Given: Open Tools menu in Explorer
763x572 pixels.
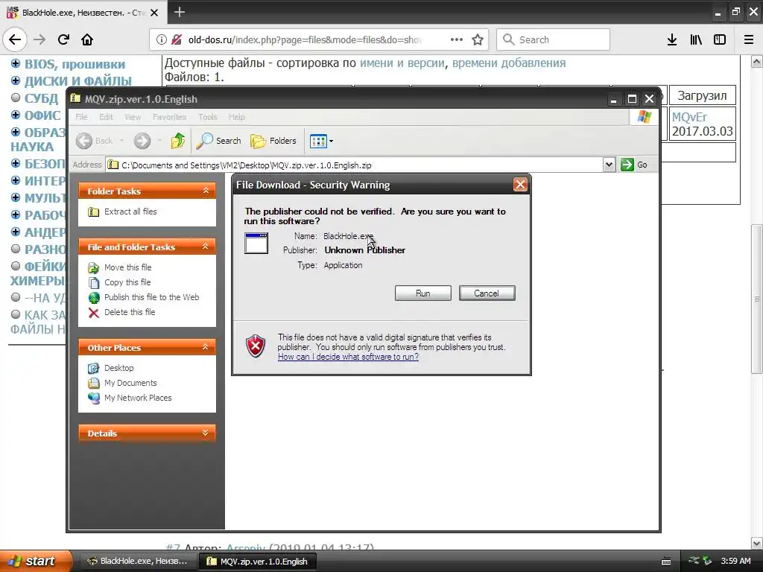Looking at the screenshot, I should [x=207, y=117].
